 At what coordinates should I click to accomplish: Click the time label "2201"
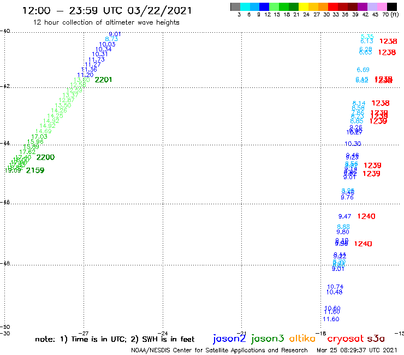point(103,80)
